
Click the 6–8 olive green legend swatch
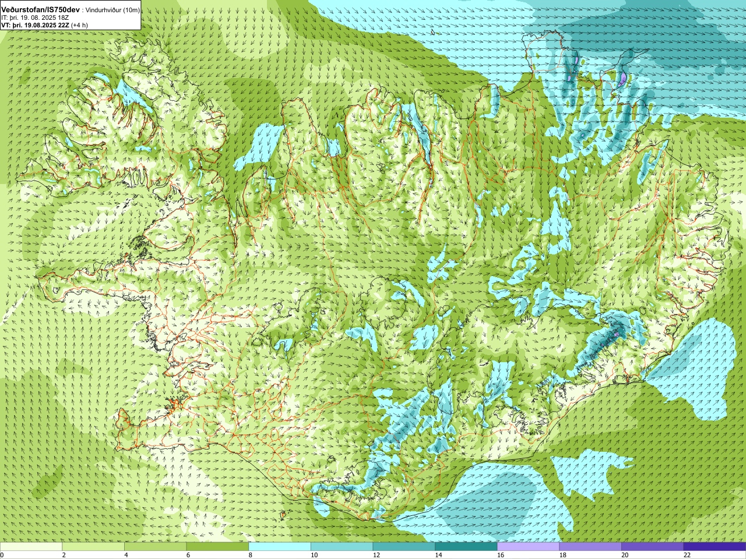coord(217,547)
